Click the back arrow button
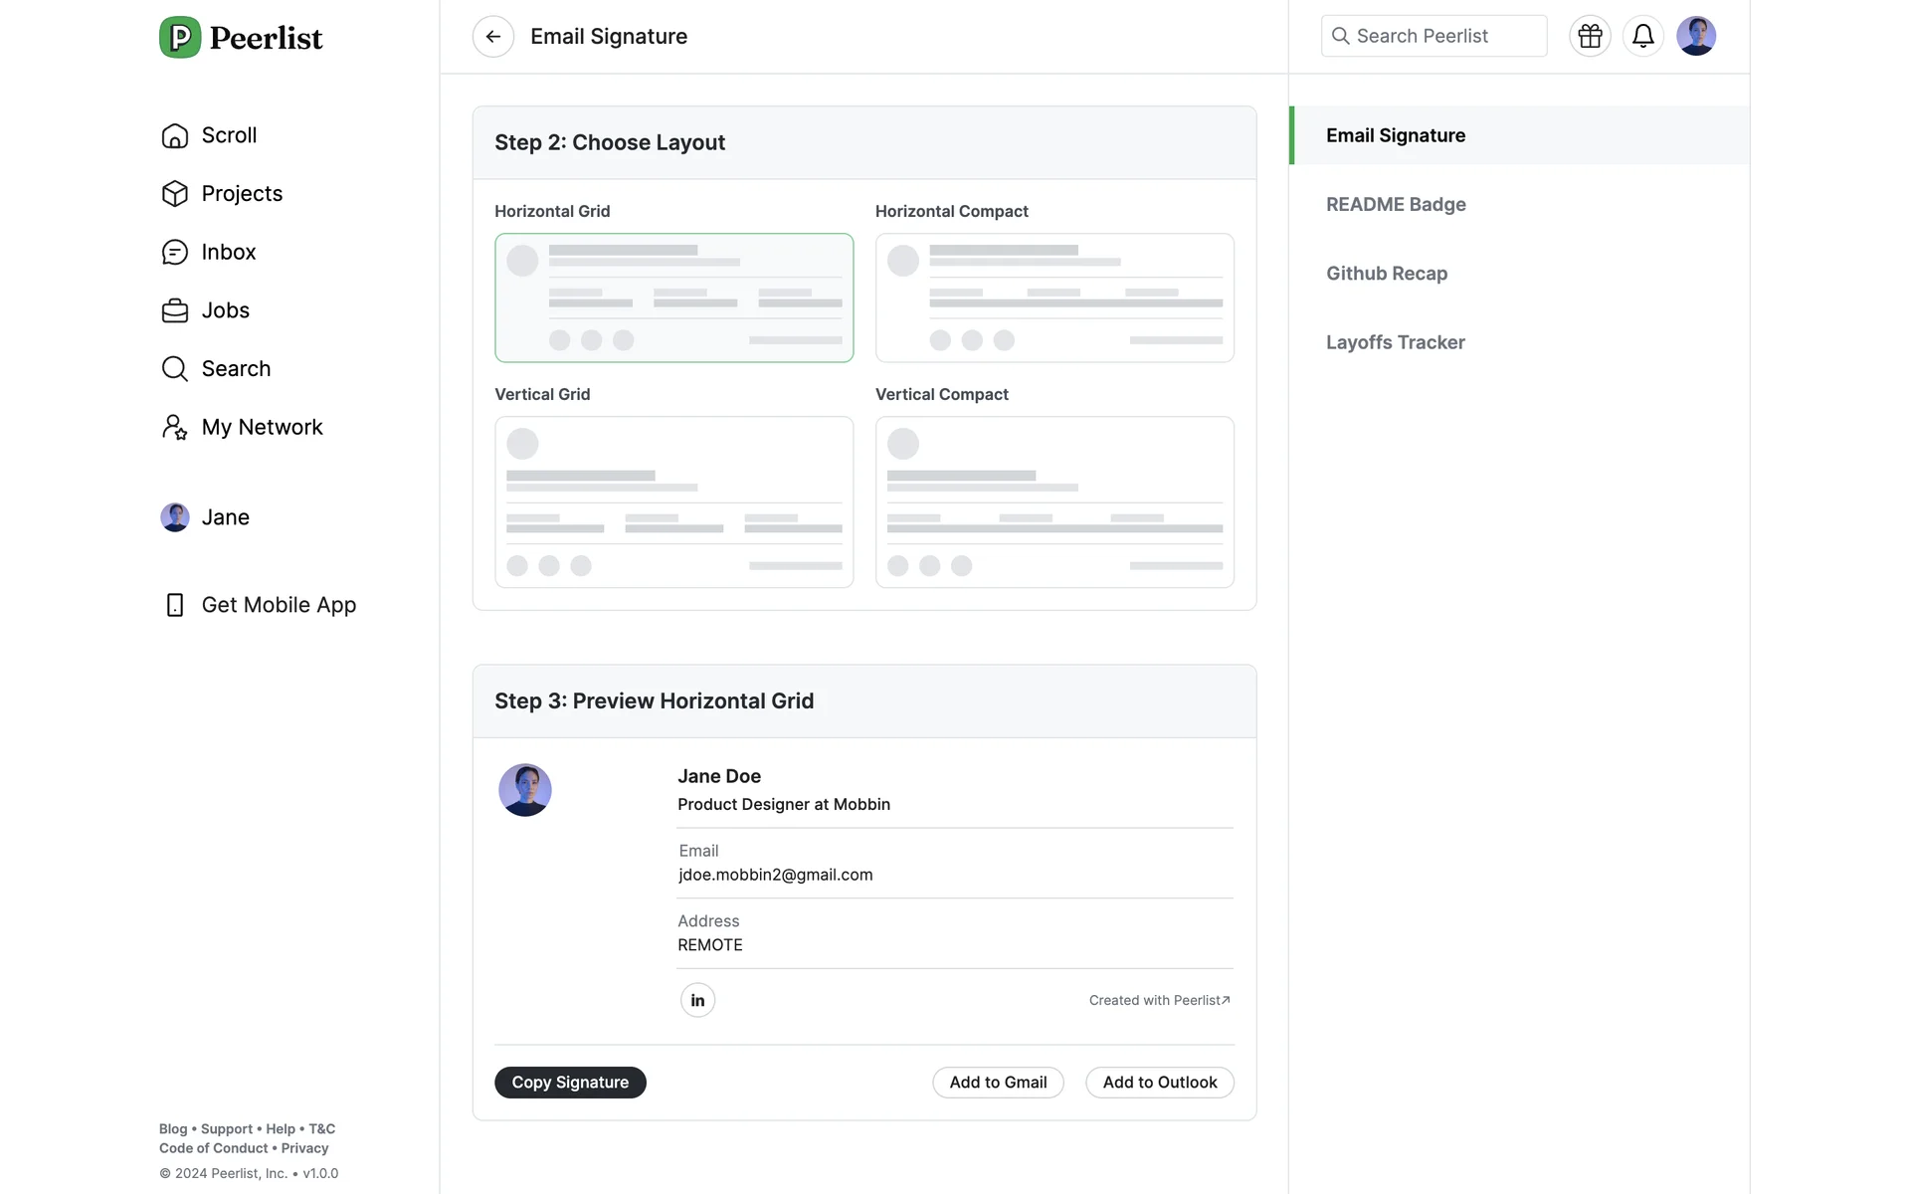 492,37
